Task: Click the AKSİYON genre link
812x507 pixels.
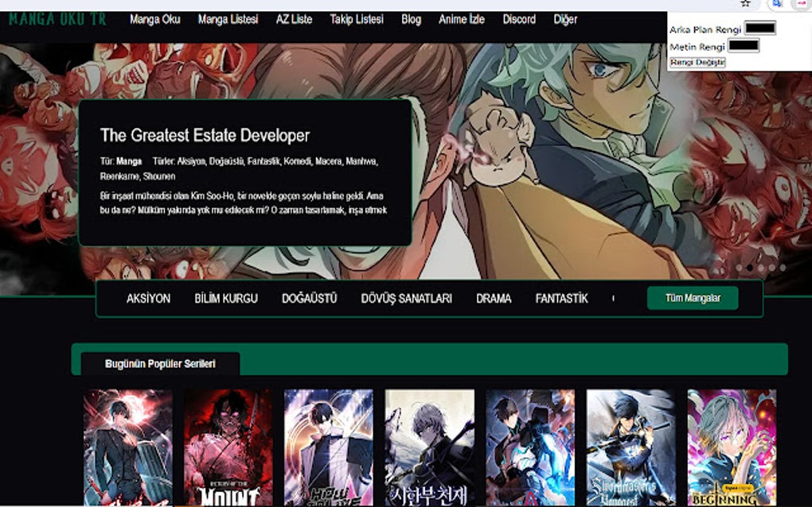Action: tap(150, 299)
